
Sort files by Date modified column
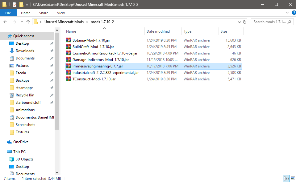point(158,31)
